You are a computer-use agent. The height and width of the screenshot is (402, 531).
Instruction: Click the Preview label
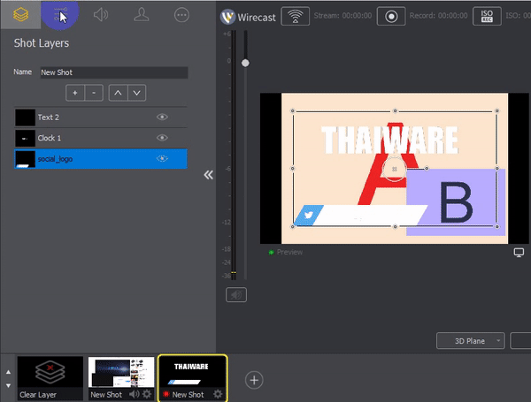(289, 252)
